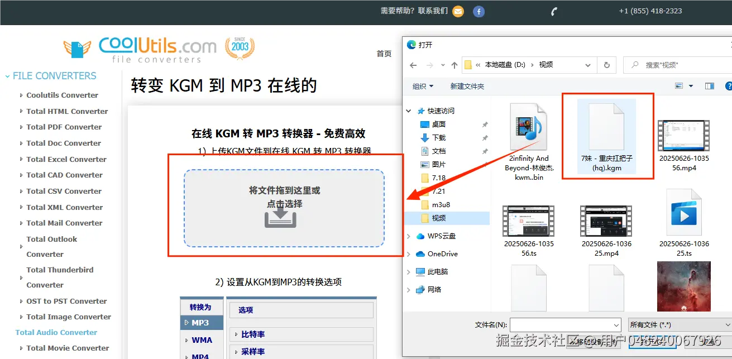
Task: Expand the 采样率 option
Action: tap(302, 352)
